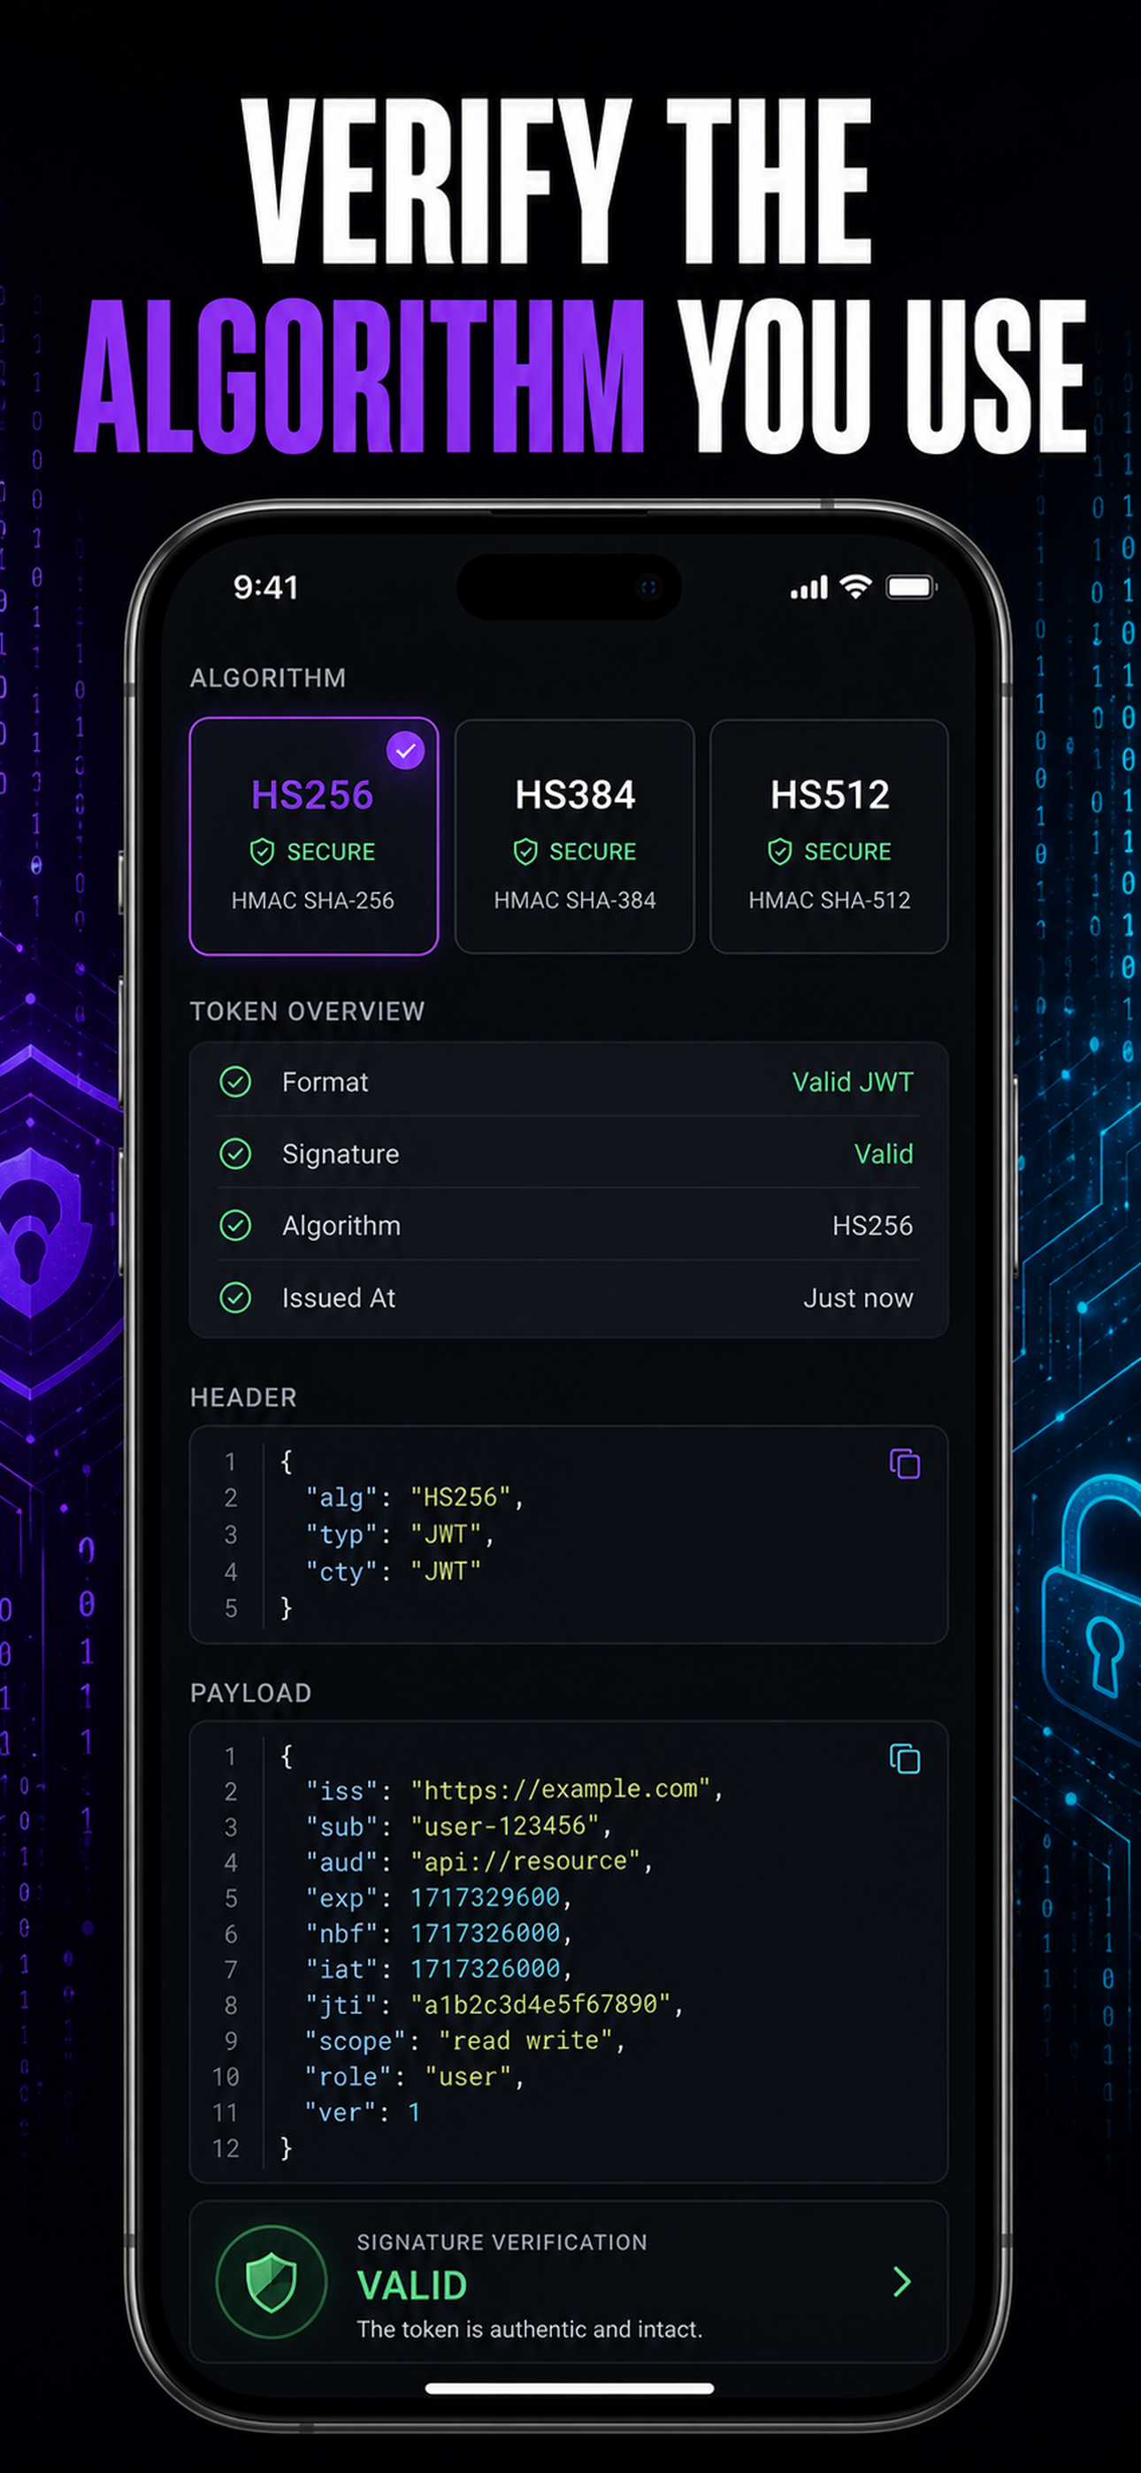Click the ALGORITHM section heading
The image size is (1141, 2473).
pos(268,678)
